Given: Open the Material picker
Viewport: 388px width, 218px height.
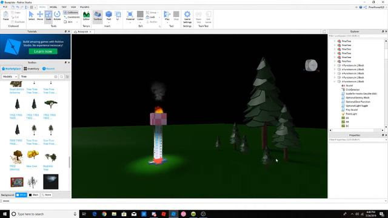Looking at the screenshot, I should click(x=130, y=16).
